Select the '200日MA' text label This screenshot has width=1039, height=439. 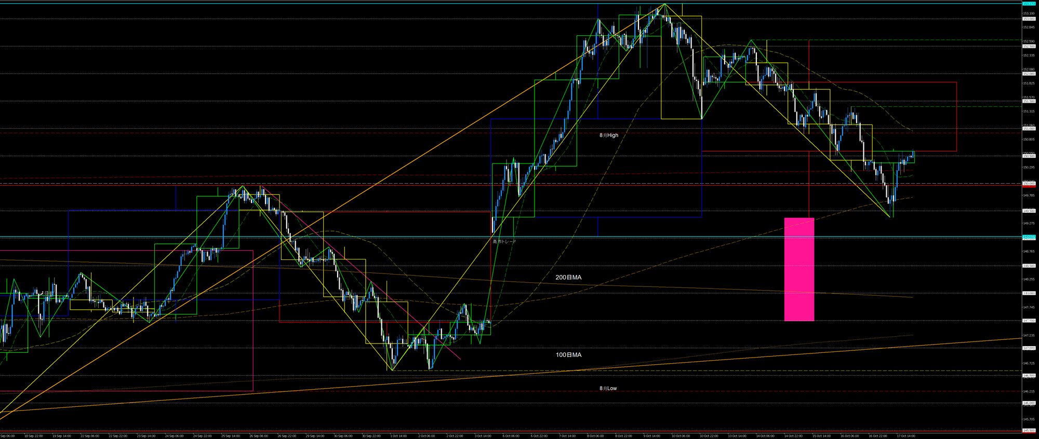568,278
